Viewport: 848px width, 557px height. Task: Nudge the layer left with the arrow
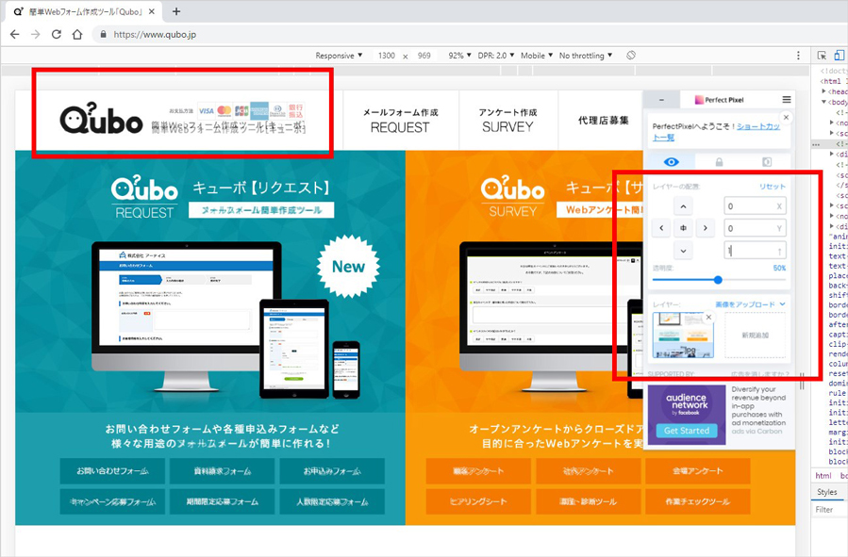tap(661, 228)
